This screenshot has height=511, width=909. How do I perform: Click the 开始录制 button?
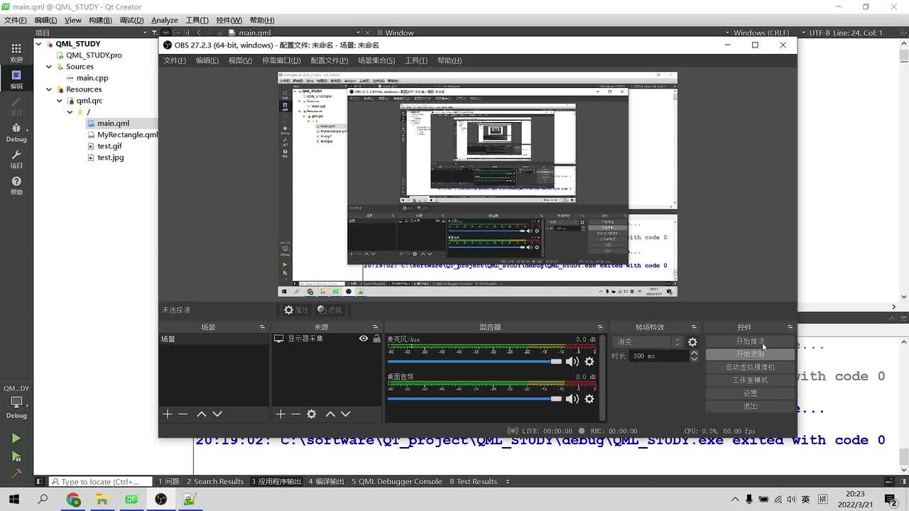(750, 354)
